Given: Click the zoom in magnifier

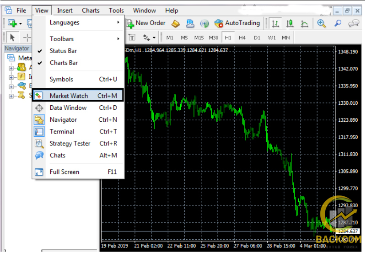Looking at the screenshot, I should (x=322, y=23).
